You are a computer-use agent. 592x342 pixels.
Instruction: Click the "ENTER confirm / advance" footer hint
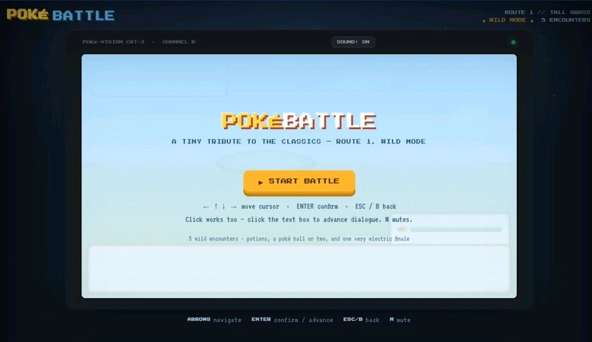point(292,320)
